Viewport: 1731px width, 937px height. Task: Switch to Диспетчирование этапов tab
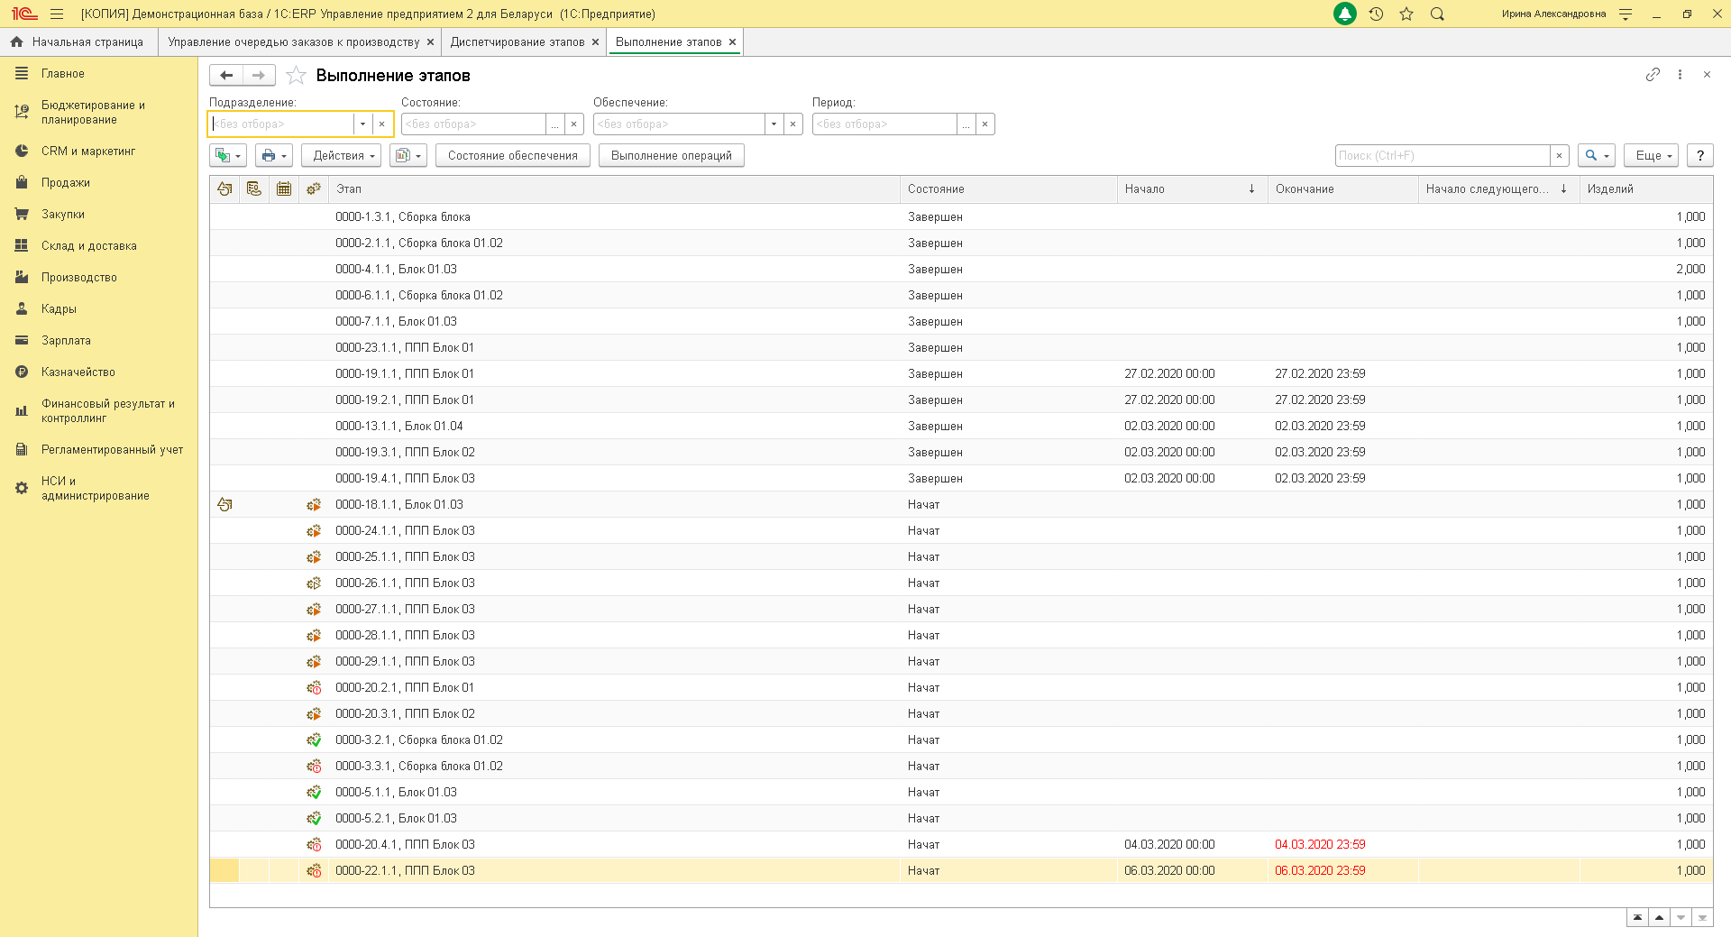tap(517, 42)
